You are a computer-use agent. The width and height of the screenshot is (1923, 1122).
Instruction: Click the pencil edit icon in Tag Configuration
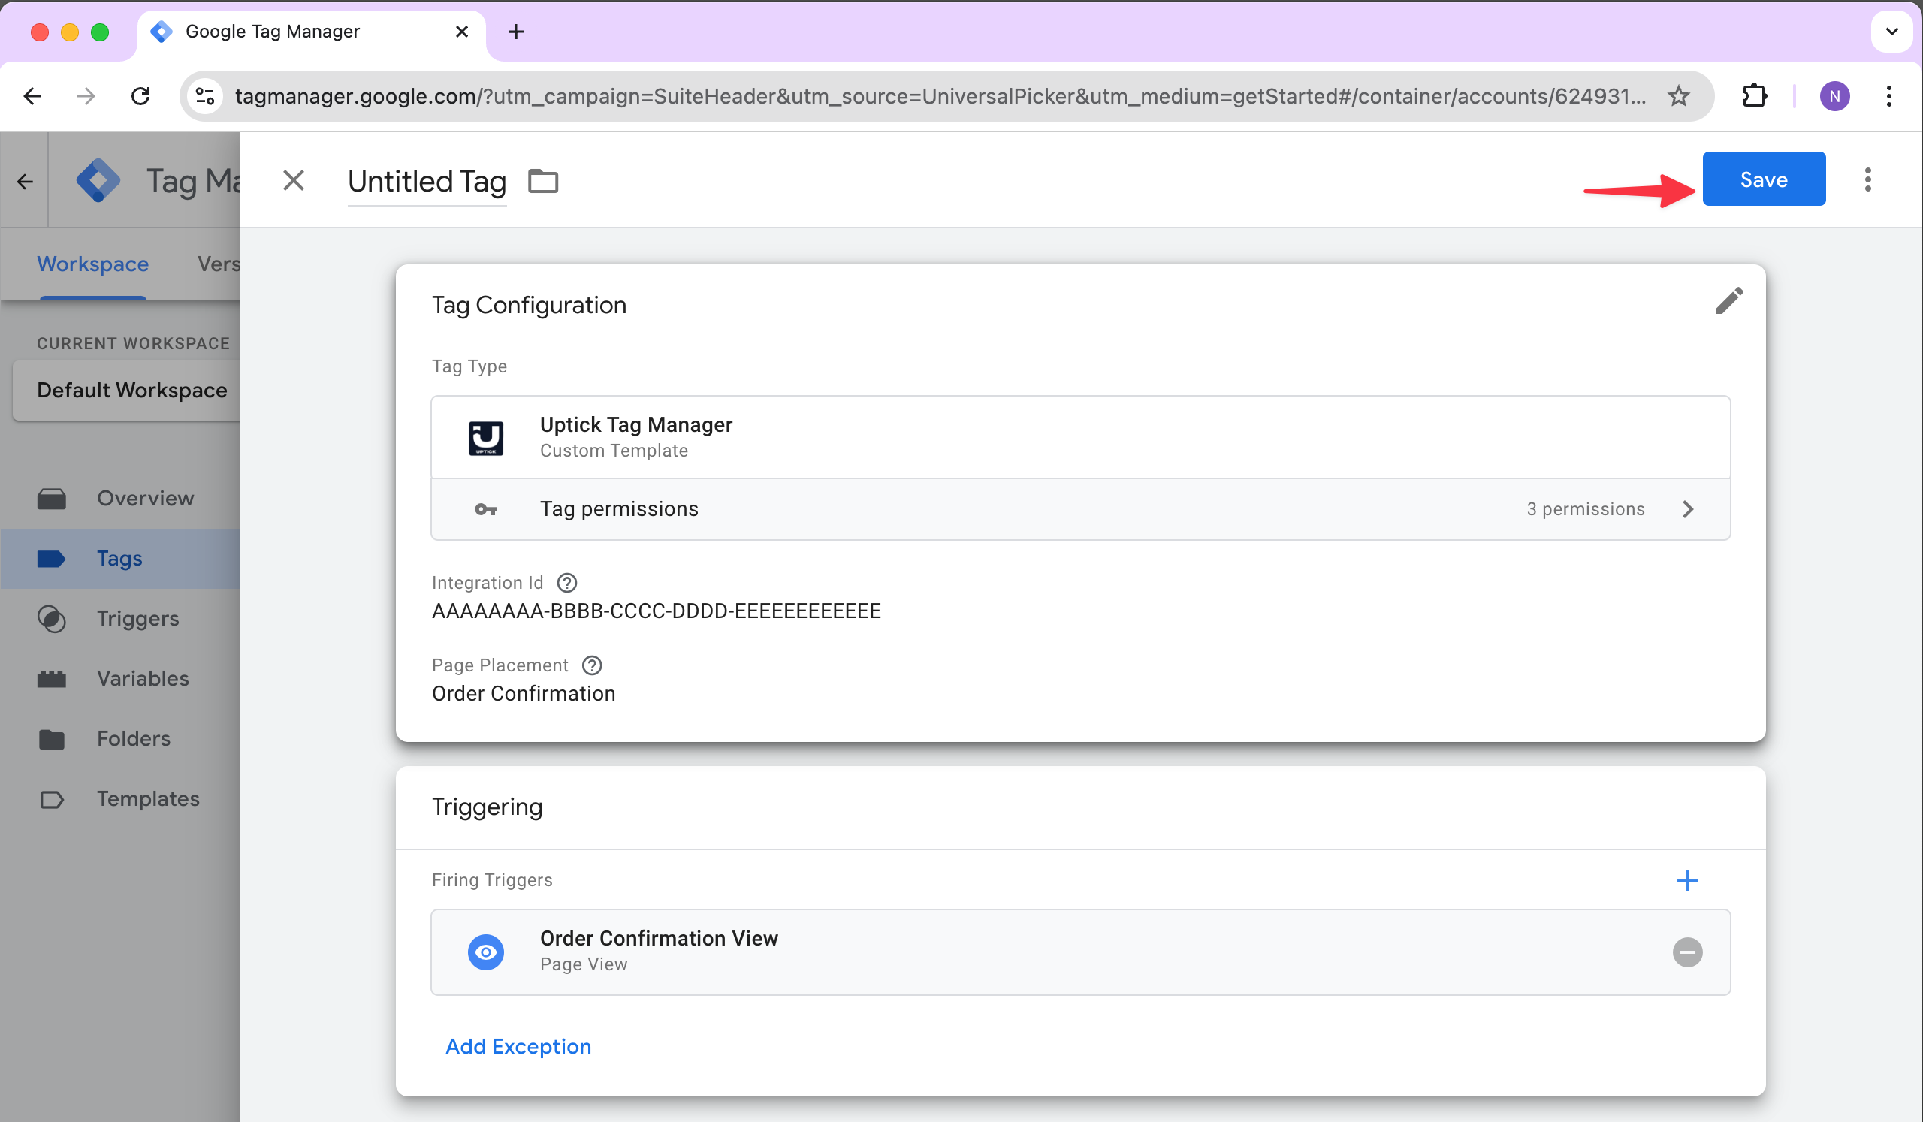(1728, 300)
